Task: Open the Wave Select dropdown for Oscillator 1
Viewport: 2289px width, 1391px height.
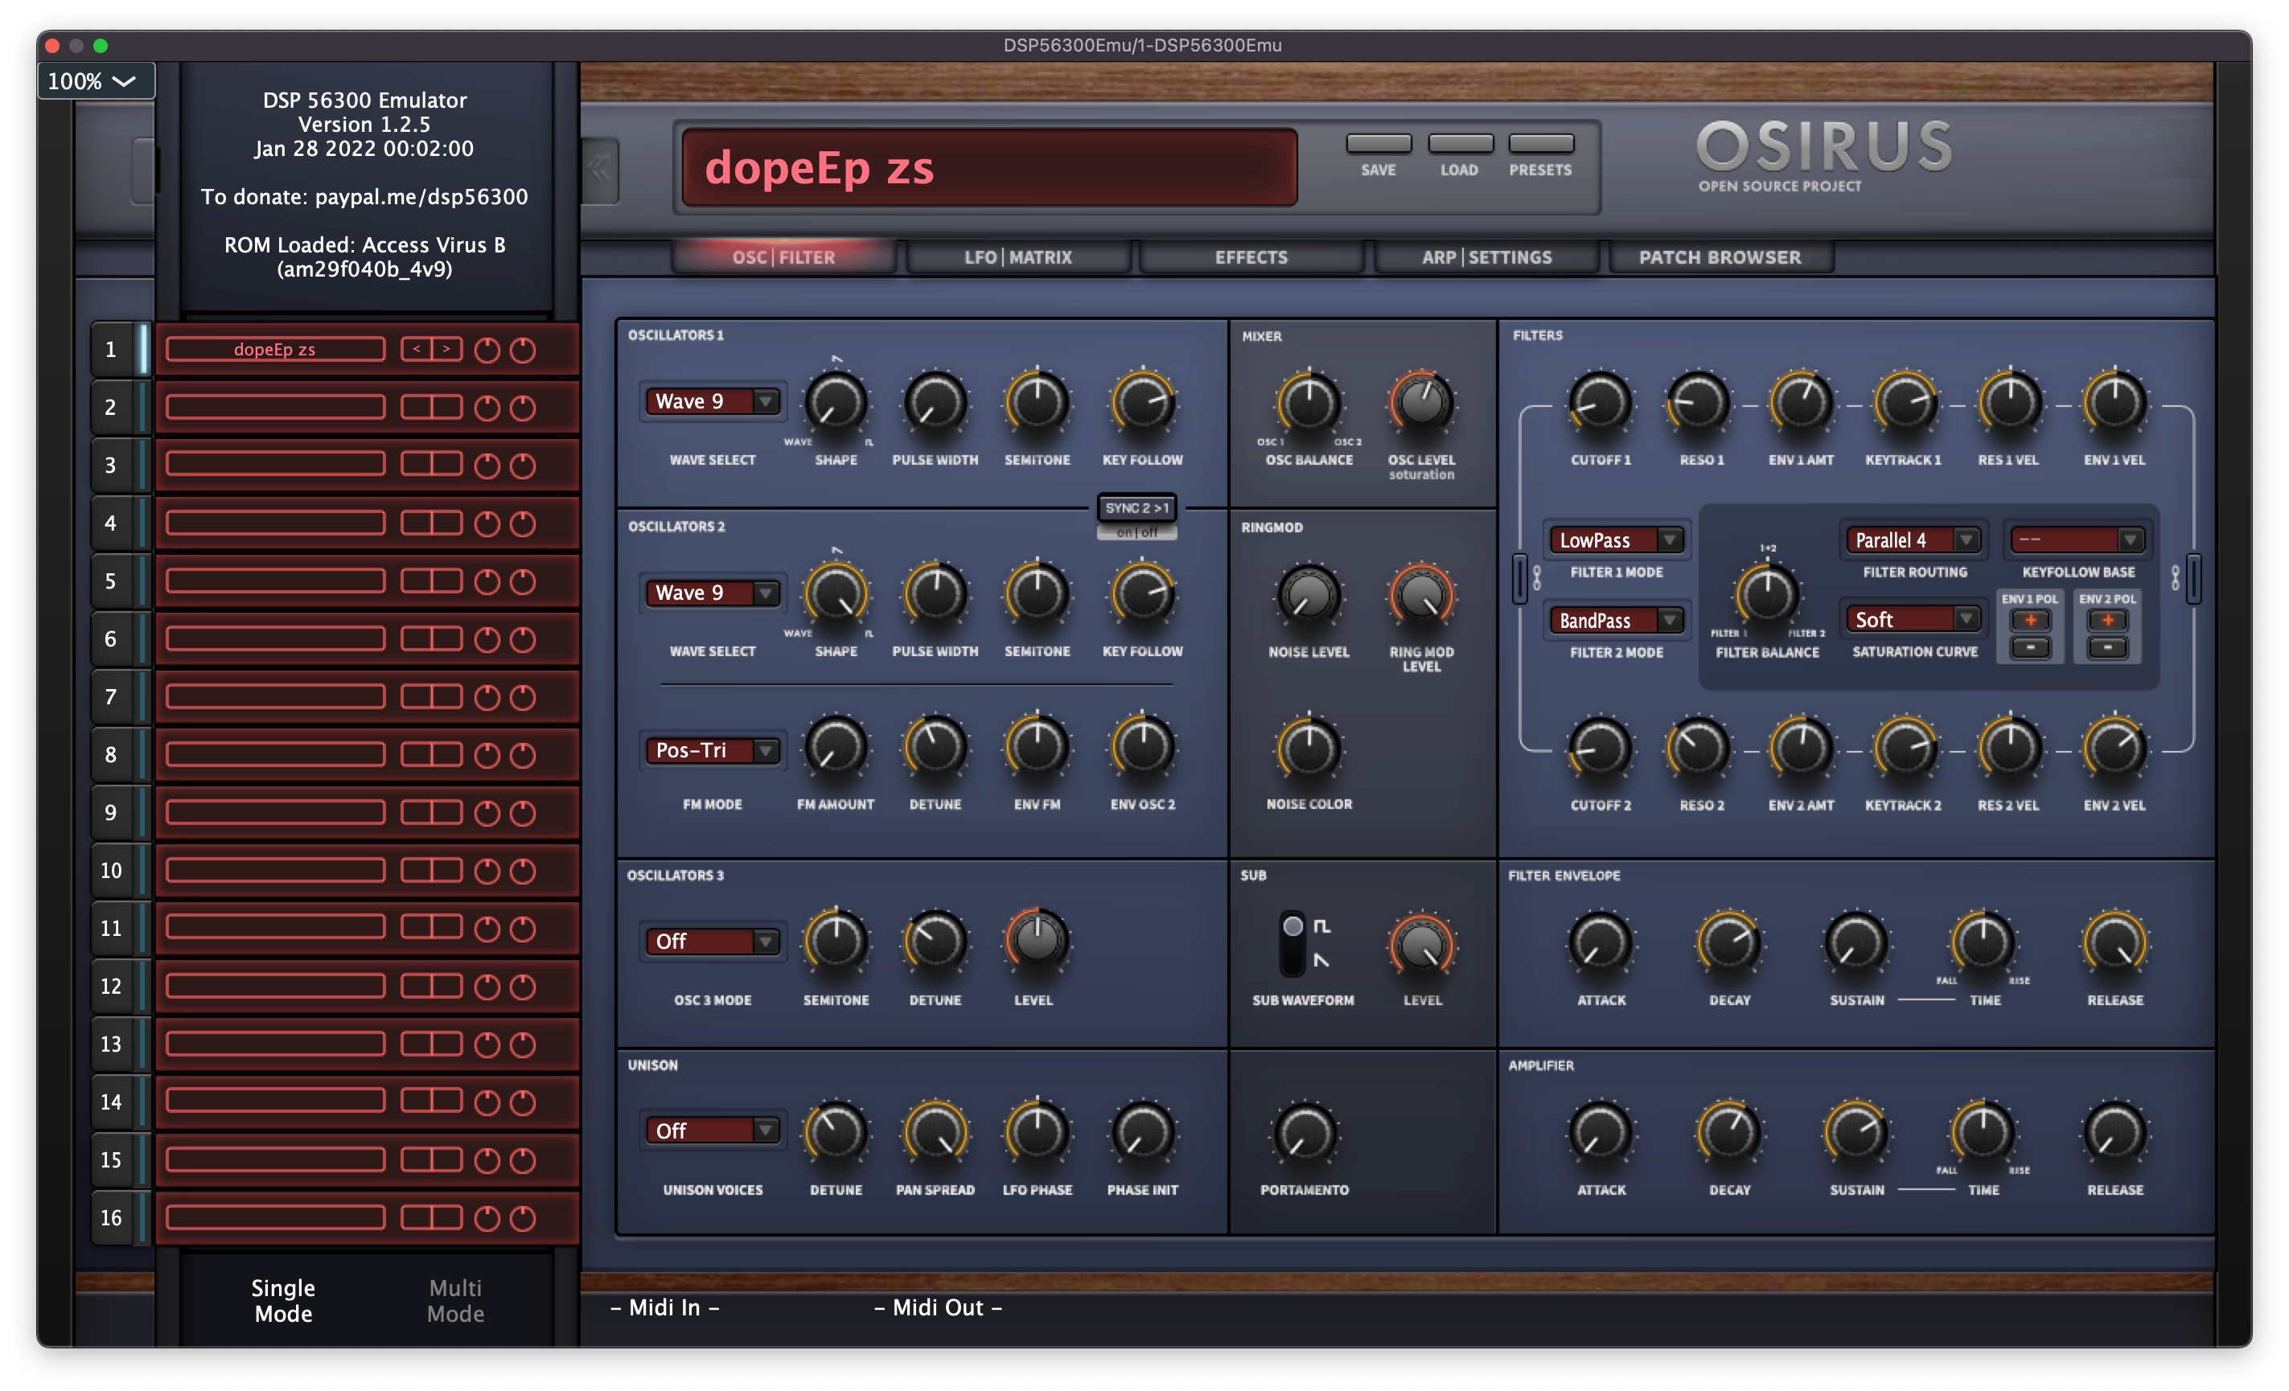Action: pyautogui.click(x=712, y=400)
